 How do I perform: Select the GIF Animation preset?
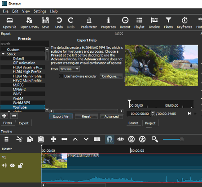coord(22,63)
